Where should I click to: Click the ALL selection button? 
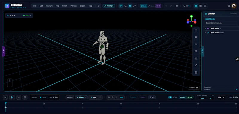click(152, 97)
